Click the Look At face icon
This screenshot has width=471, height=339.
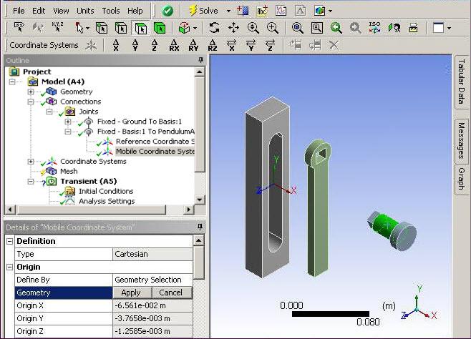pyautogui.click(x=394, y=28)
